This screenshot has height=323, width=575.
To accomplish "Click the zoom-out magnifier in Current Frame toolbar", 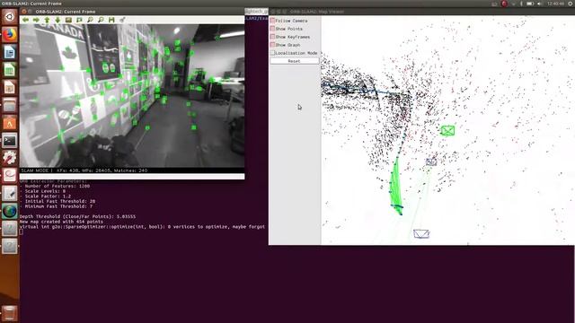I will point(101,20).
